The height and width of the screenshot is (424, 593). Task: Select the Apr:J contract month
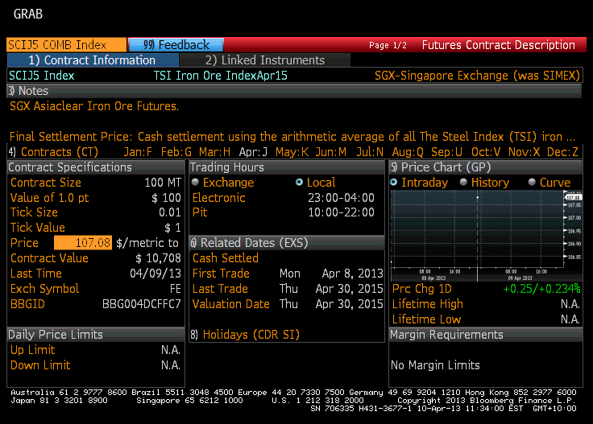(253, 152)
